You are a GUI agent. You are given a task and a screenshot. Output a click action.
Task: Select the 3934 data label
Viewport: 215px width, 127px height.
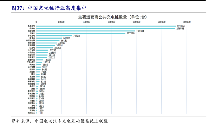(42, 86)
